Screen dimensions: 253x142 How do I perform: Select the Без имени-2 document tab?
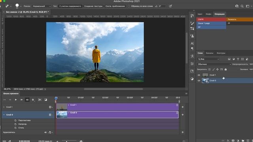click(27, 12)
